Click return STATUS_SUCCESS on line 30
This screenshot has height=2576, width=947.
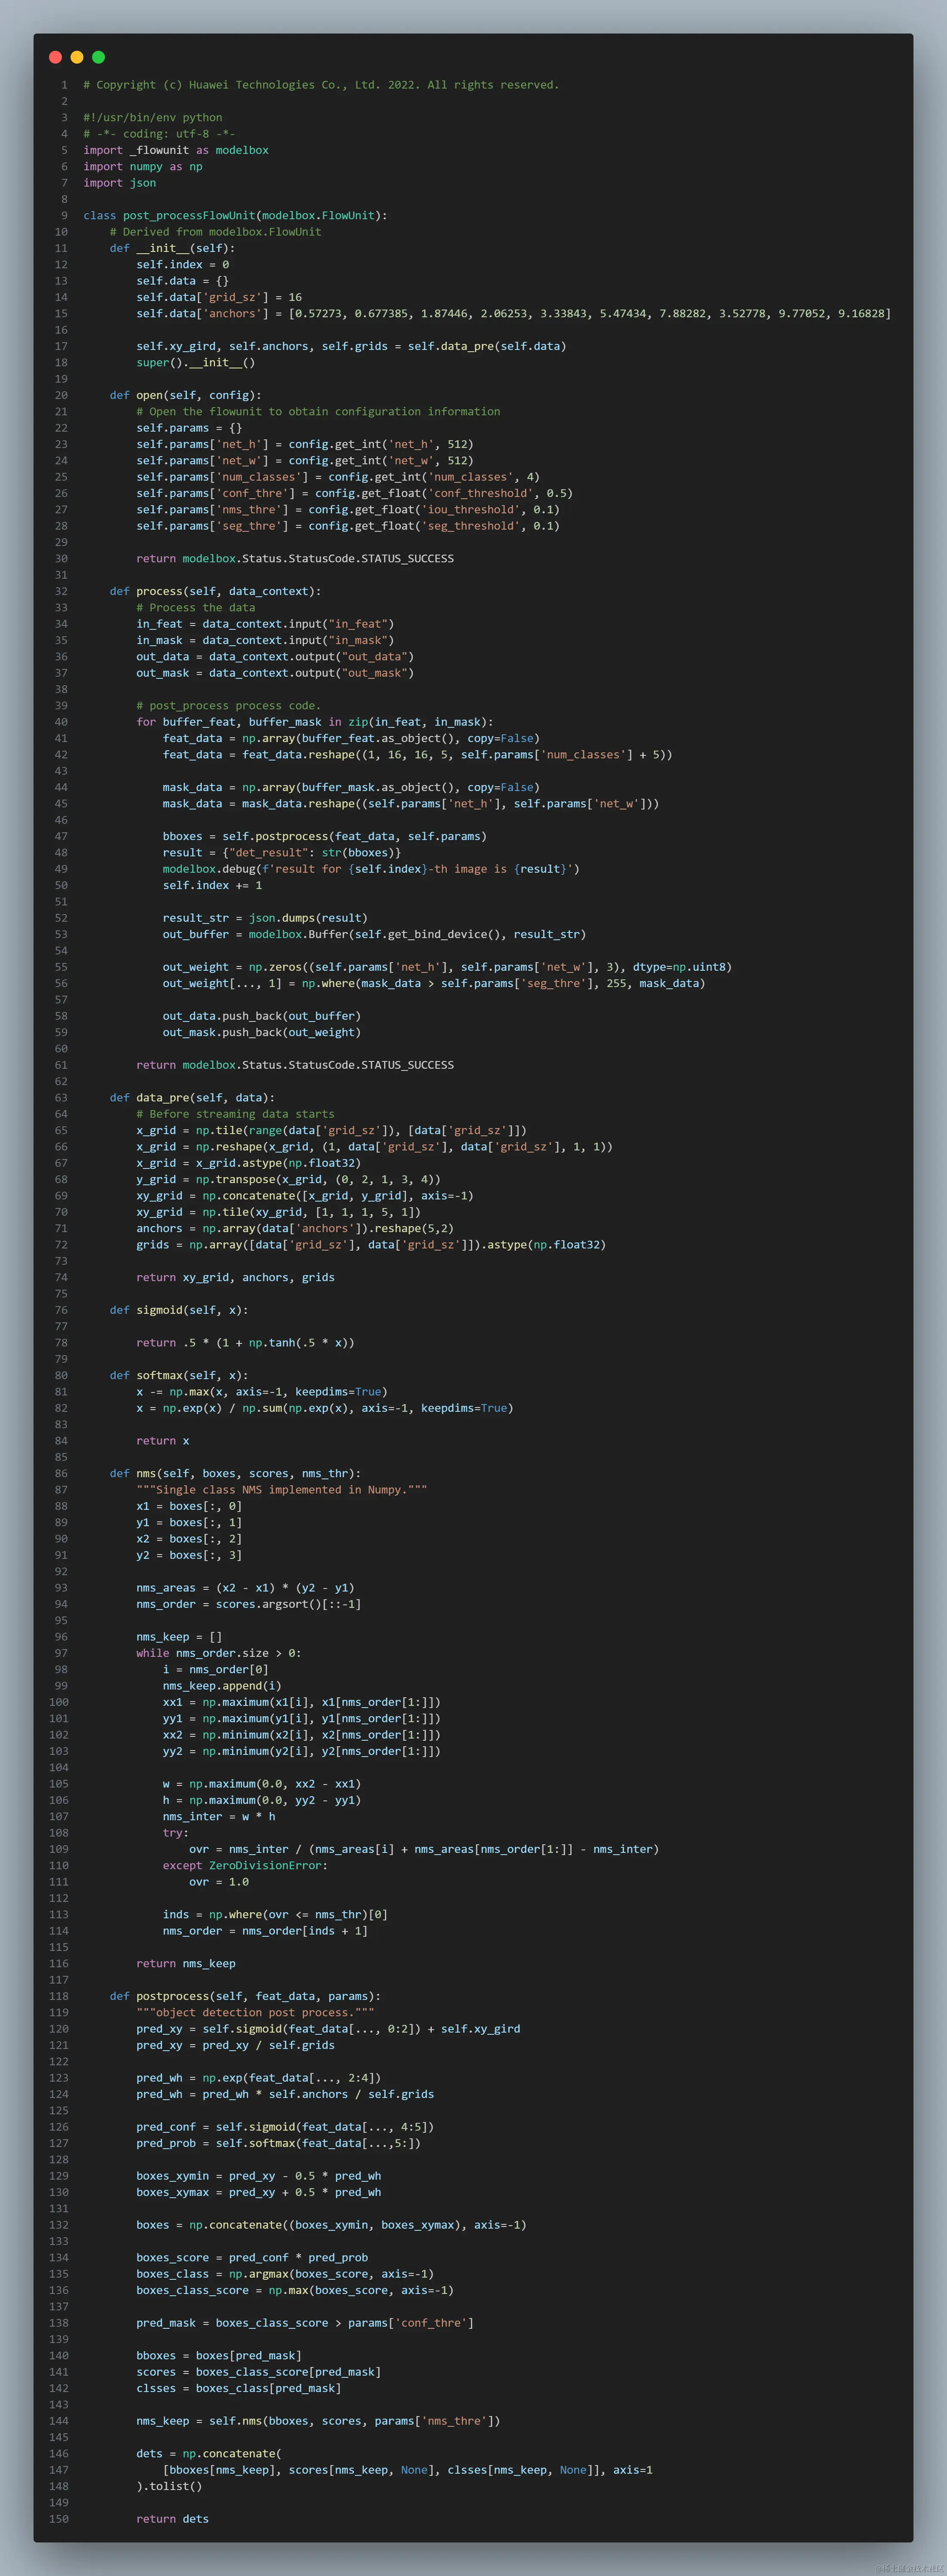(x=295, y=558)
